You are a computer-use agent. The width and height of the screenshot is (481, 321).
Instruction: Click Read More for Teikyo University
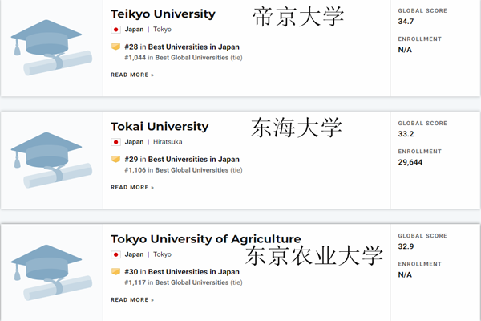pyautogui.click(x=132, y=75)
